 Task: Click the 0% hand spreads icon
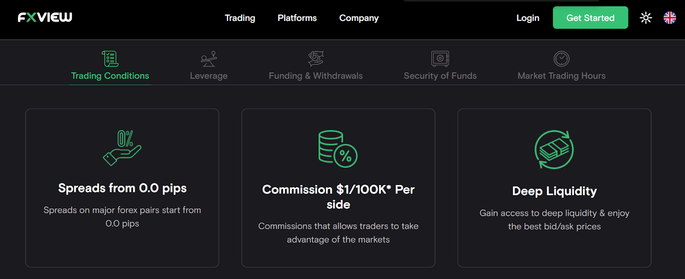pyautogui.click(x=122, y=148)
